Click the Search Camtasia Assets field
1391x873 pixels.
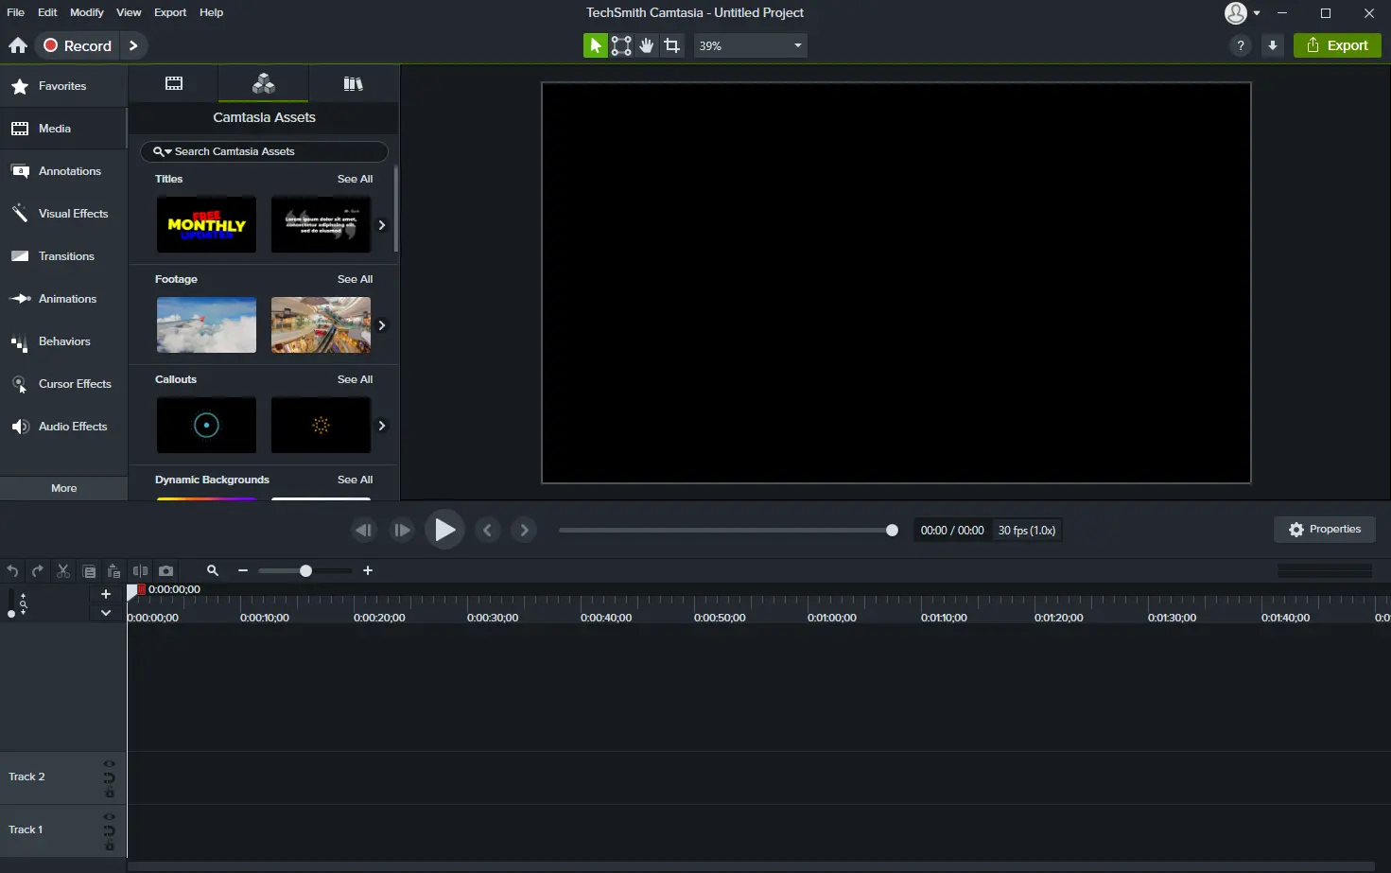pyautogui.click(x=265, y=151)
